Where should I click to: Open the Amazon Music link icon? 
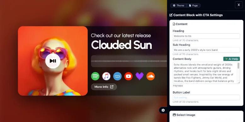click(117, 76)
